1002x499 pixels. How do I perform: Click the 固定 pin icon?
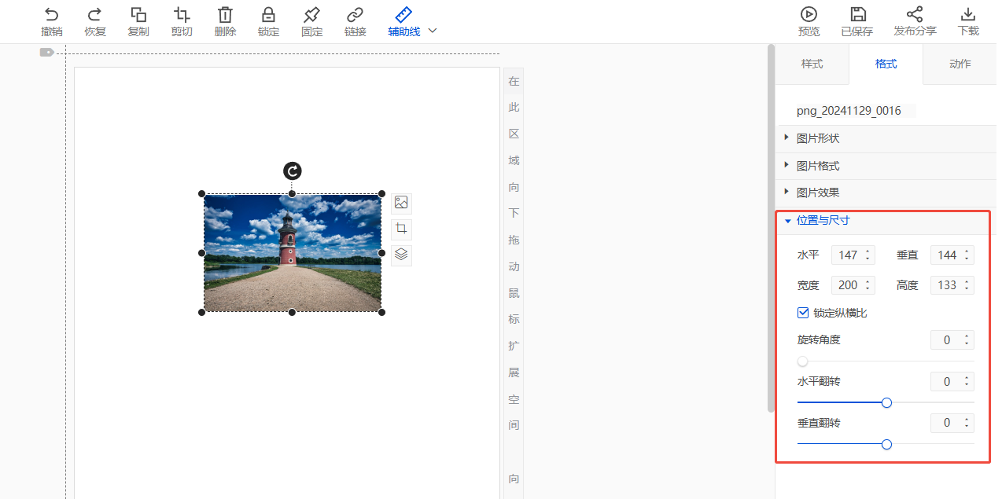click(312, 14)
